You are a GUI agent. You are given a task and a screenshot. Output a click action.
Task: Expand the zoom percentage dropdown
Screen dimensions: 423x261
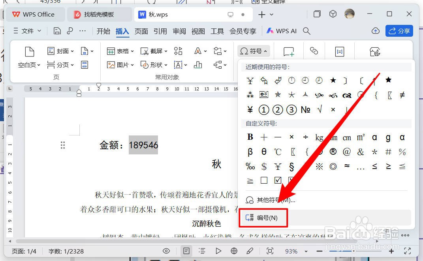(306, 251)
